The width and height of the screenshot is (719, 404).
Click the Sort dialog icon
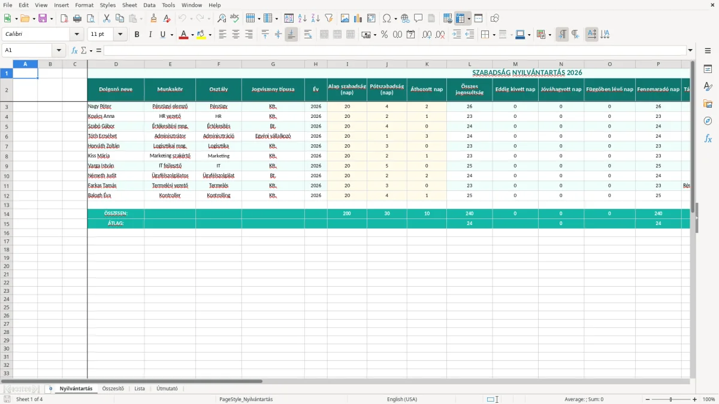(x=289, y=19)
